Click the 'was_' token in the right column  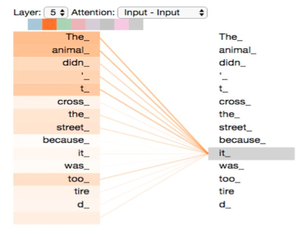pyautogui.click(x=232, y=166)
